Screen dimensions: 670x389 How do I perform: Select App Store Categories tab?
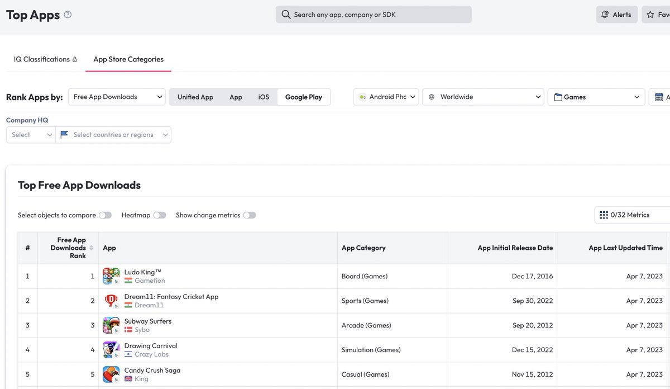[x=128, y=59]
